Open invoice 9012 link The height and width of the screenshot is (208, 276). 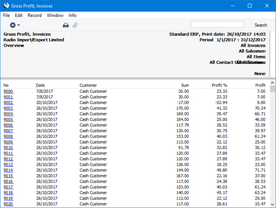click(8, 159)
